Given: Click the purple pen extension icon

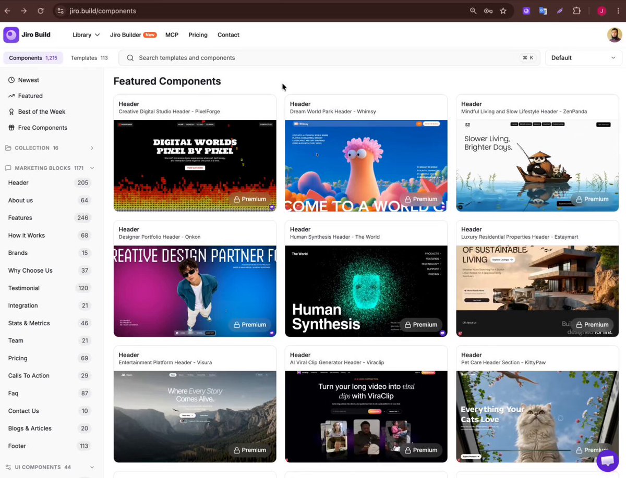Looking at the screenshot, I should click(x=560, y=10).
